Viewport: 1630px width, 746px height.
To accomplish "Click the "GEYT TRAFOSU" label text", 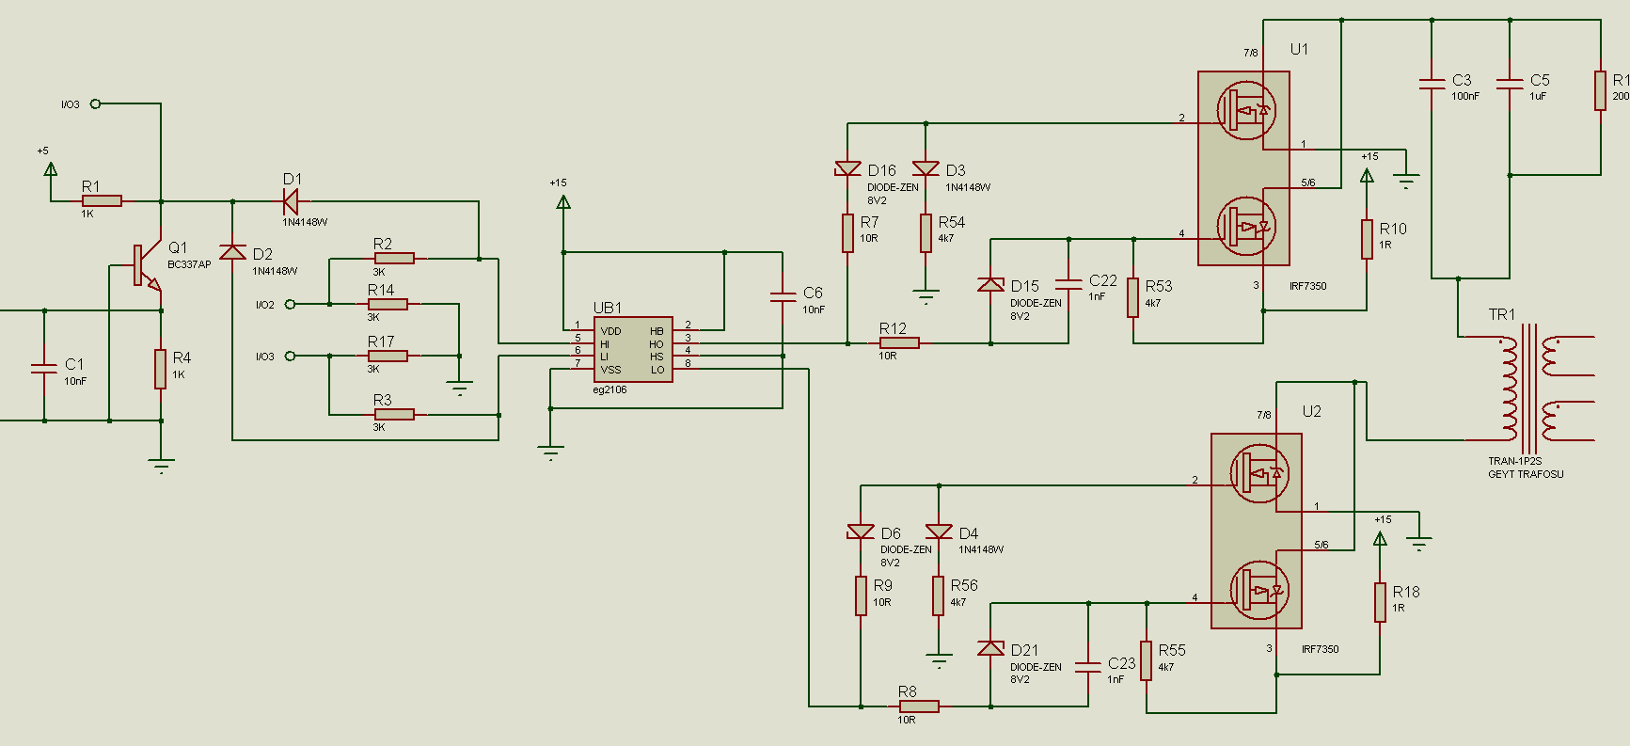I will click(1526, 474).
